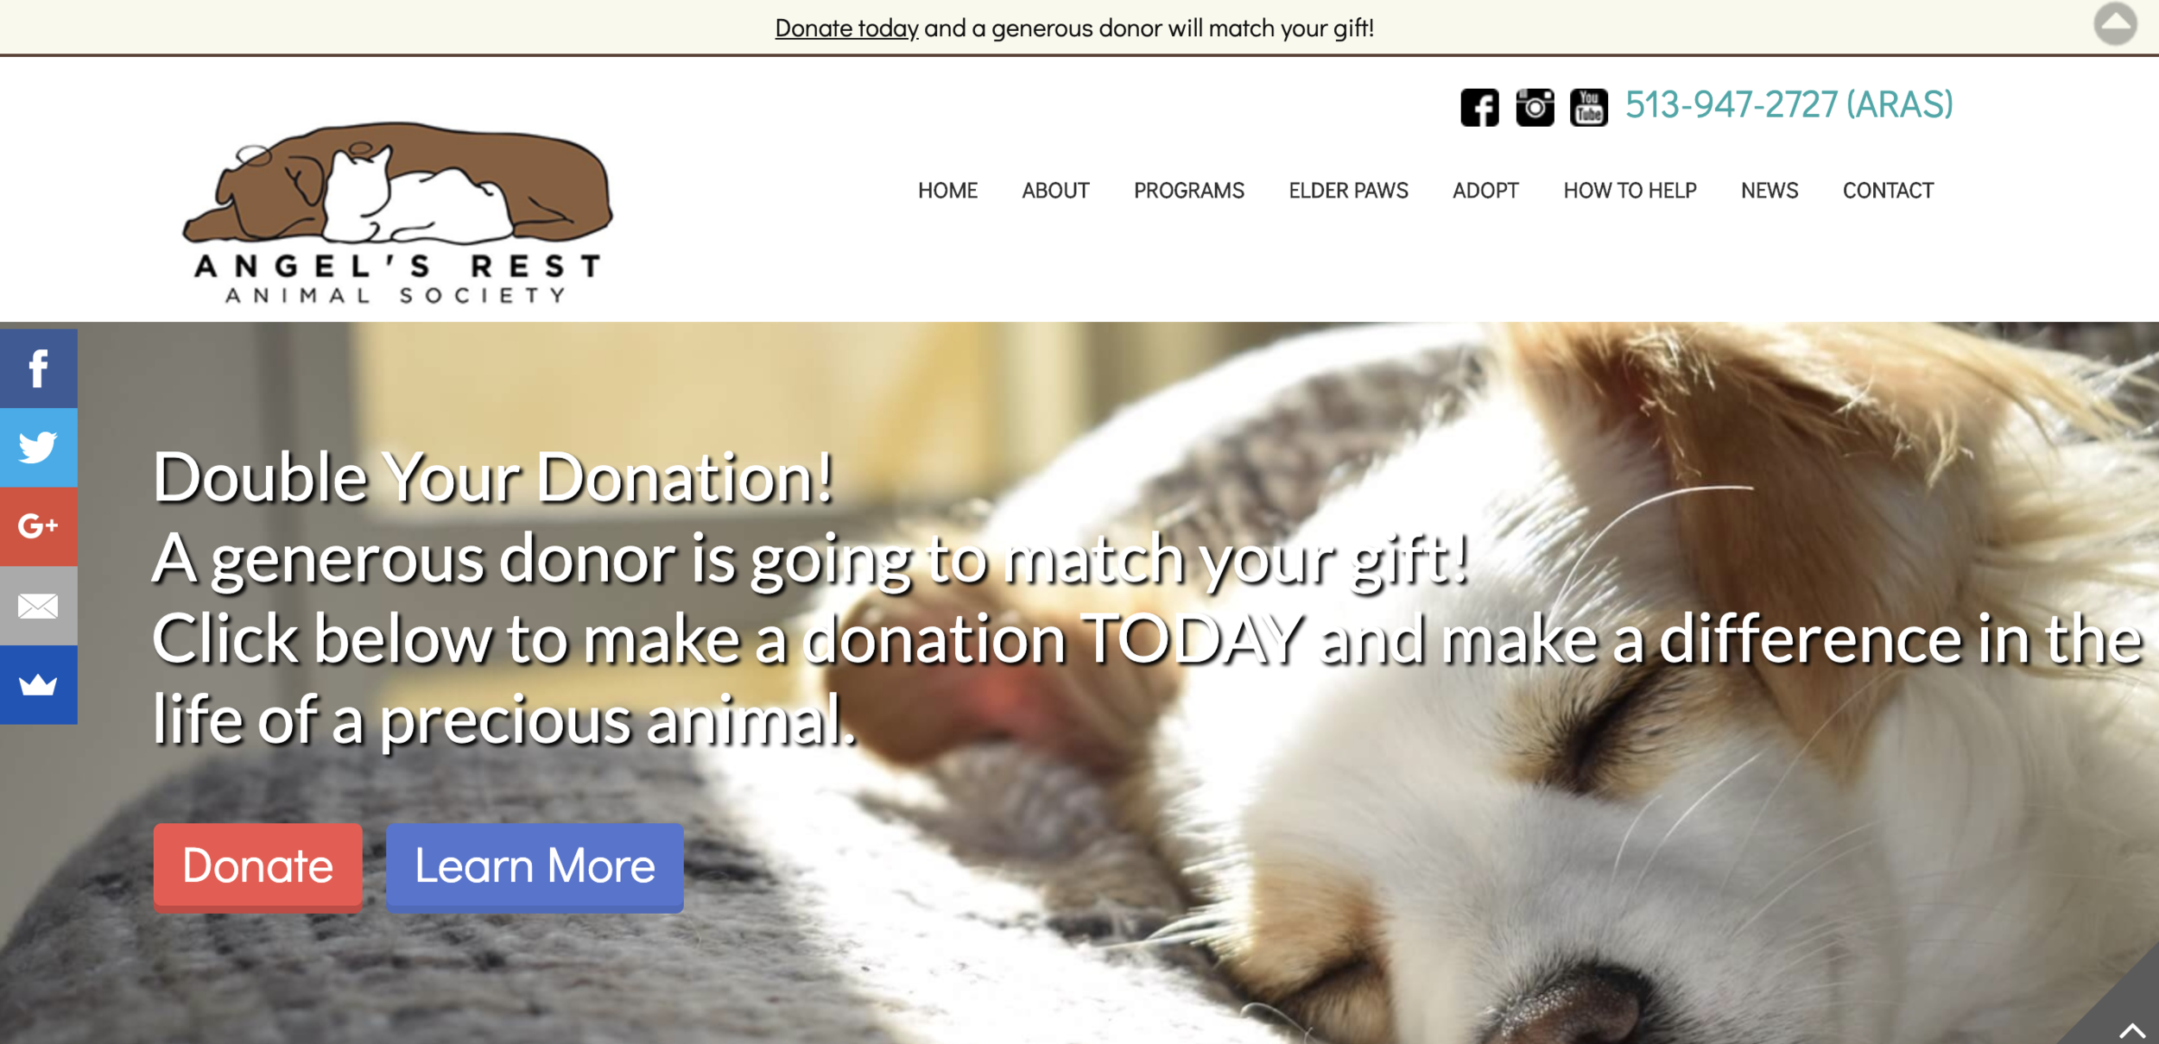
Task: Click the red Donate button
Action: point(257,867)
